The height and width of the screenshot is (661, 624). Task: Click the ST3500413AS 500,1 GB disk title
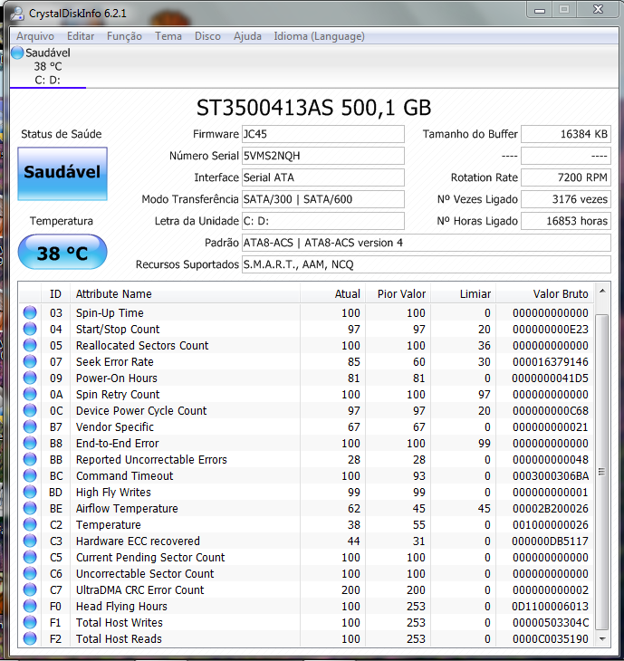pos(313,108)
